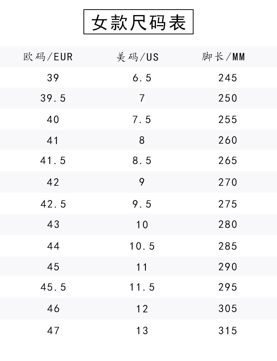Click foot length 245 cell
The image size is (277, 361).
coord(228,78)
